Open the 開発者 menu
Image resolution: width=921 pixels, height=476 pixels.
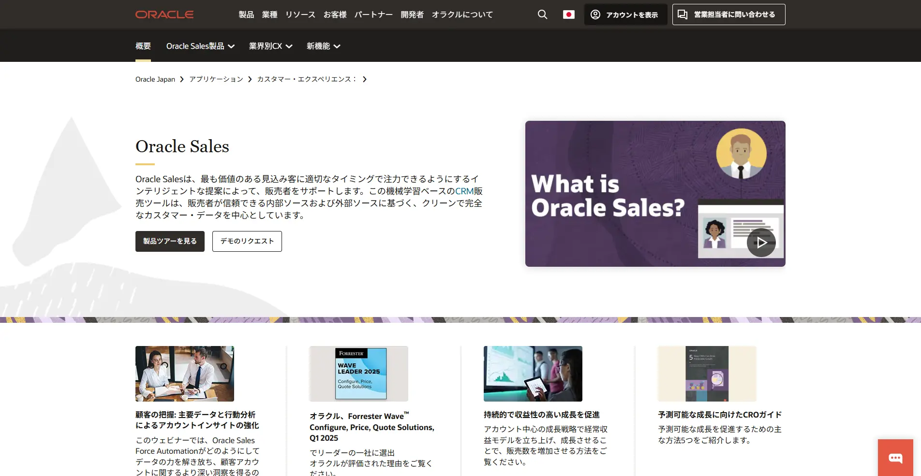click(x=412, y=14)
